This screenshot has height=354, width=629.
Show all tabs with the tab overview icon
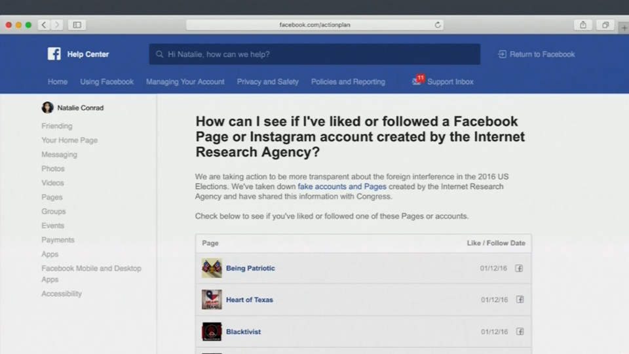tap(605, 25)
